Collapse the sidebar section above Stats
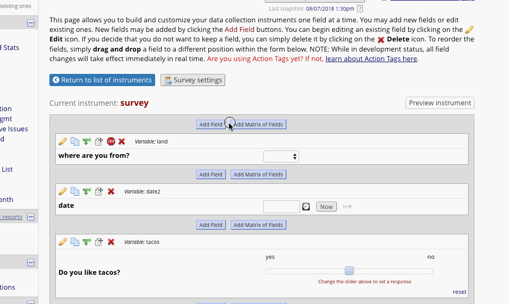The image size is (509, 304). tap(31, 23)
